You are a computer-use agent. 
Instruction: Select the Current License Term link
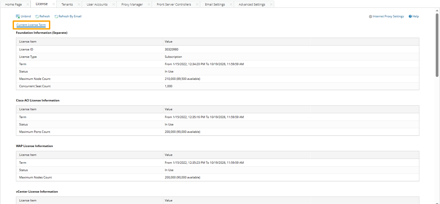[31, 25]
